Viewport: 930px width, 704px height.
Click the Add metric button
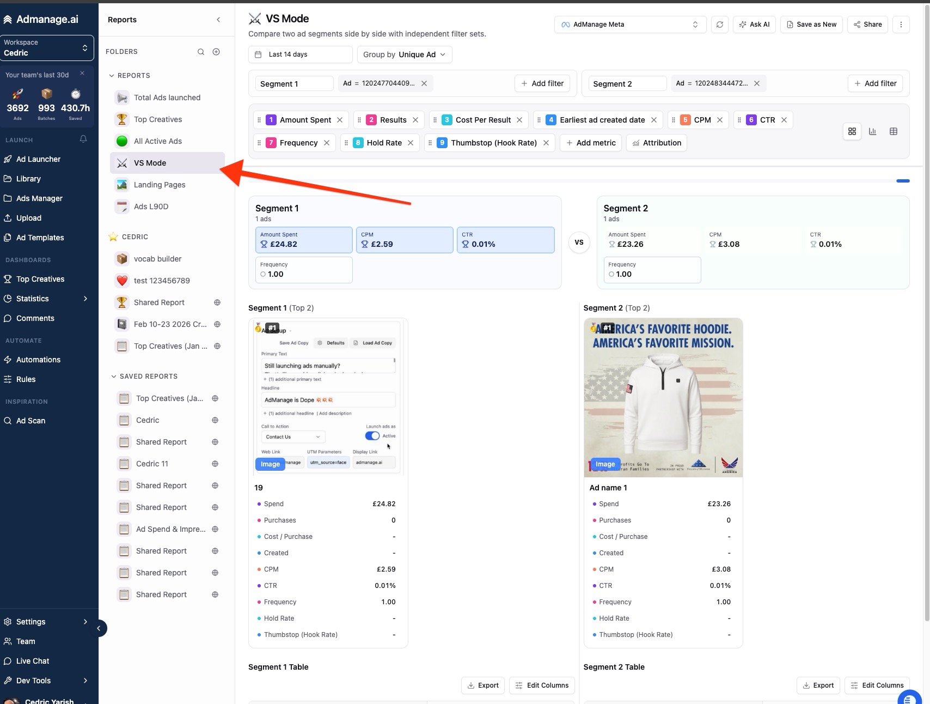point(591,143)
